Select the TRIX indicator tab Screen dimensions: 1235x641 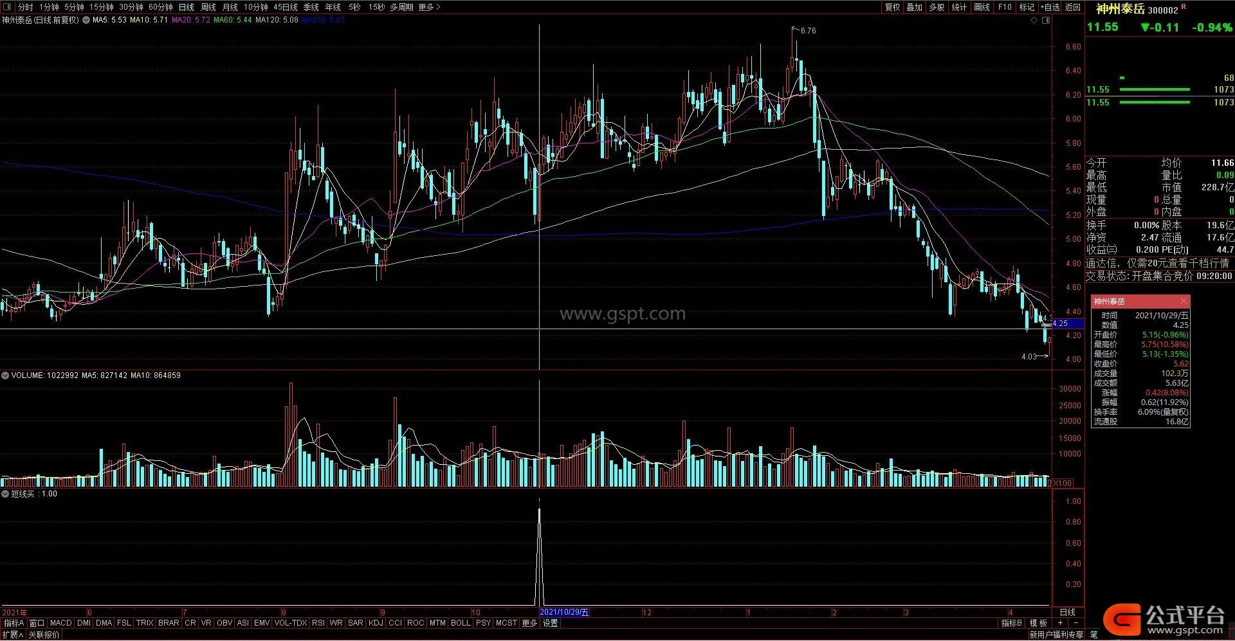[145, 623]
